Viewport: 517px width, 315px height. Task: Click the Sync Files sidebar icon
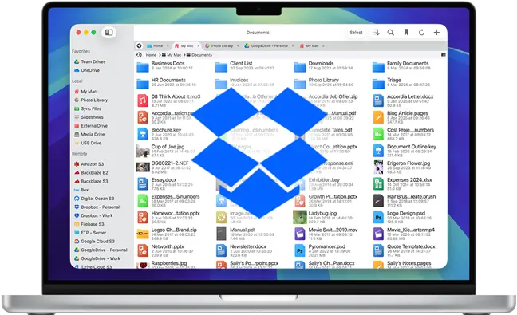[77, 108]
